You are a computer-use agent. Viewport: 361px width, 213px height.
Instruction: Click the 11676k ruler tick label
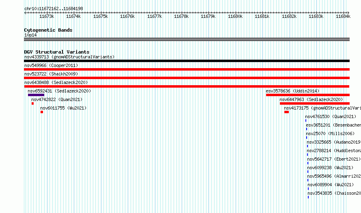(x=127, y=16)
